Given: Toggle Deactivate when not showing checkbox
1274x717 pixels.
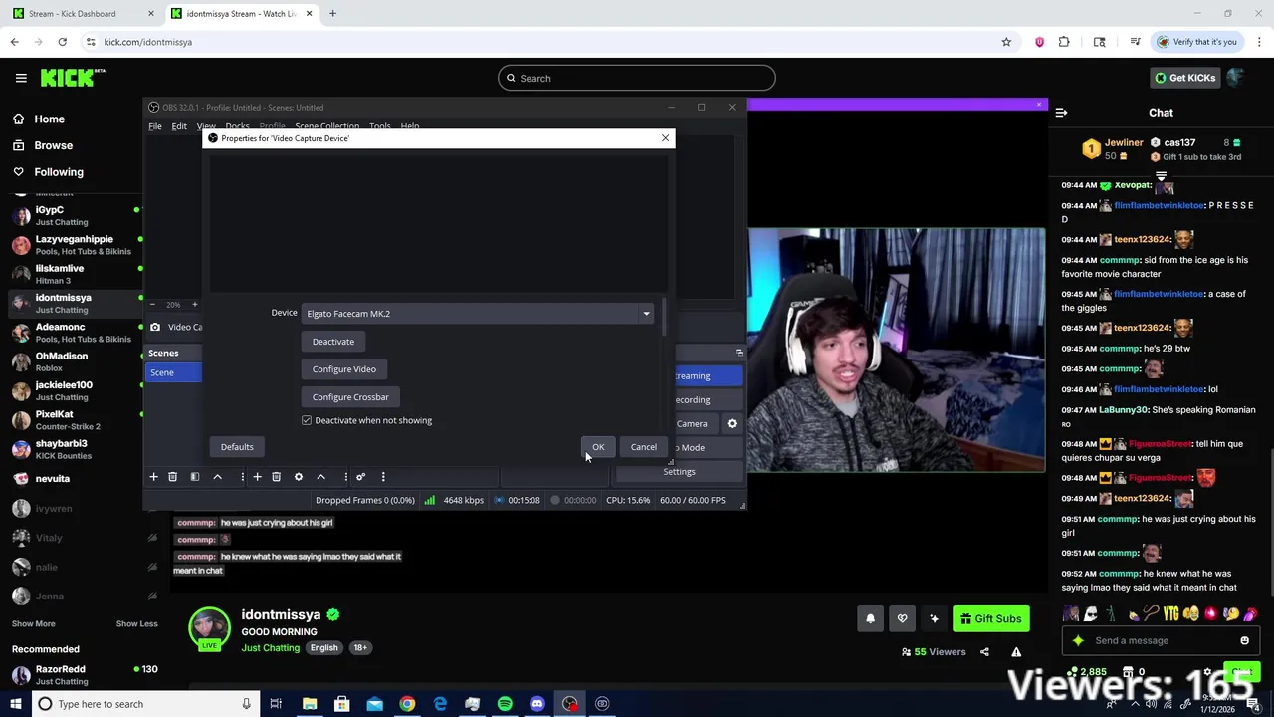Looking at the screenshot, I should pos(307,420).
